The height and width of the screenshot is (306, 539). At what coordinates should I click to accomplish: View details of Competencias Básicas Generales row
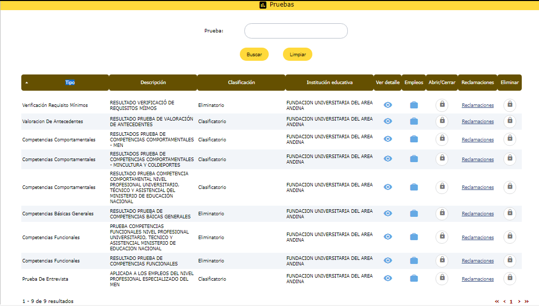pos(388,213)
